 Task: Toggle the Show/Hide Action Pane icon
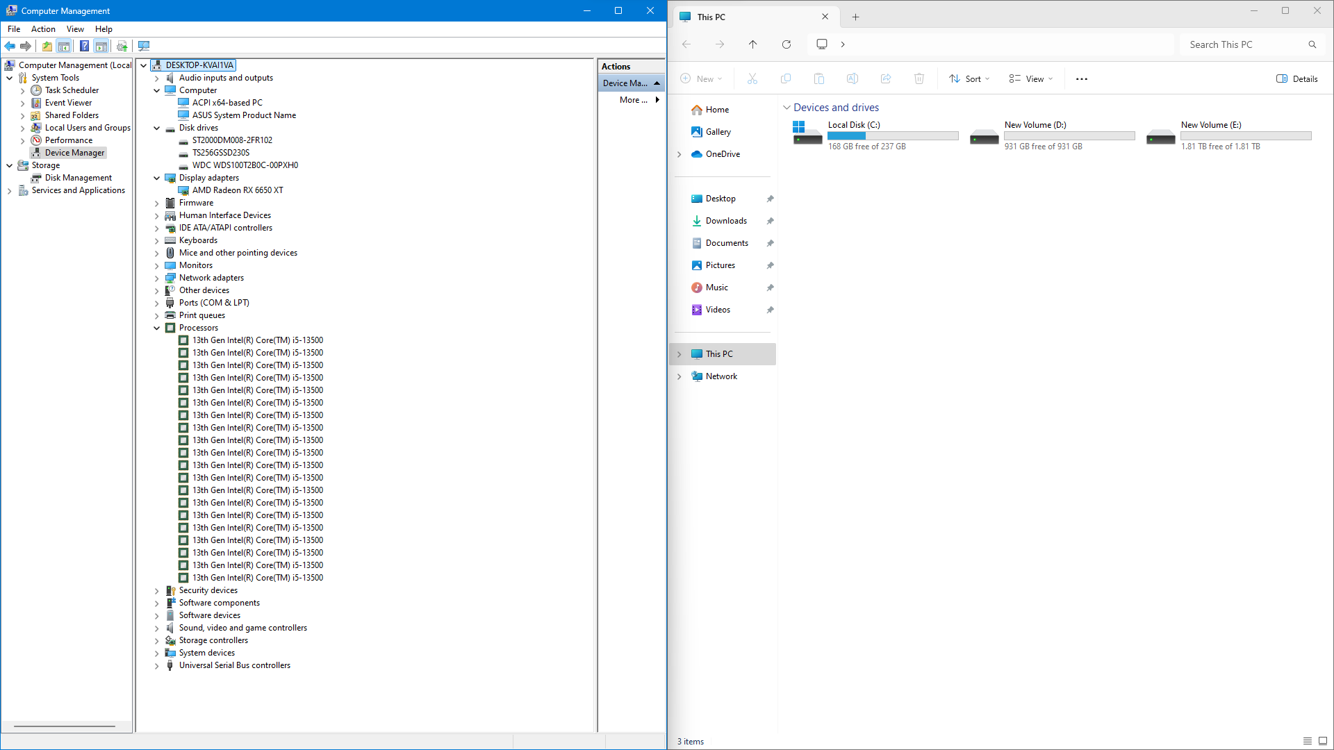tap(101, 46)
